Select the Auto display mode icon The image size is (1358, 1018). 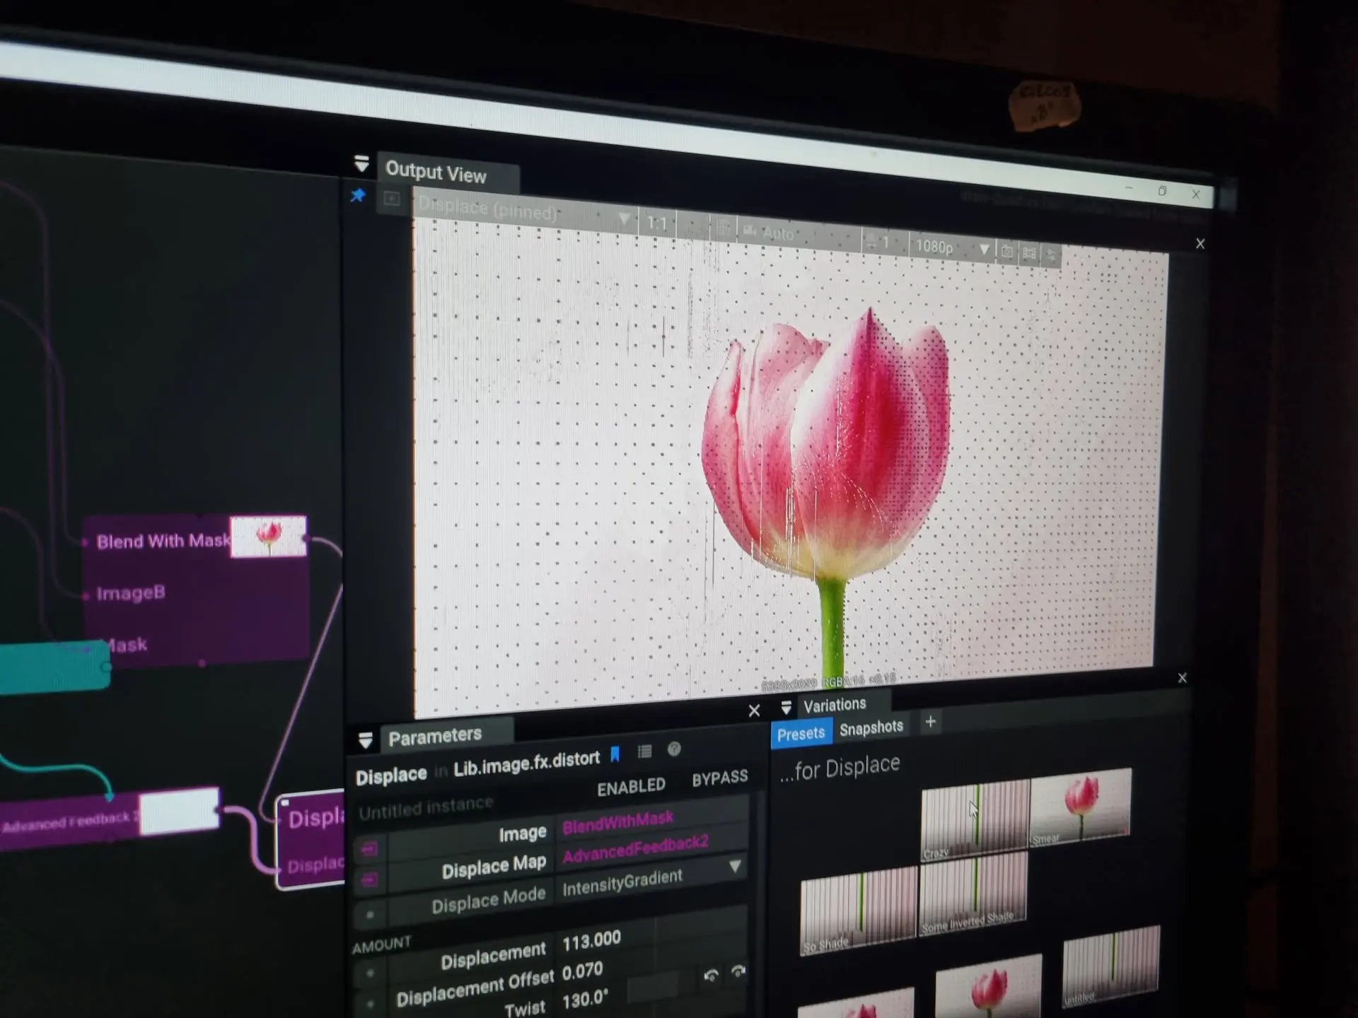748,232
